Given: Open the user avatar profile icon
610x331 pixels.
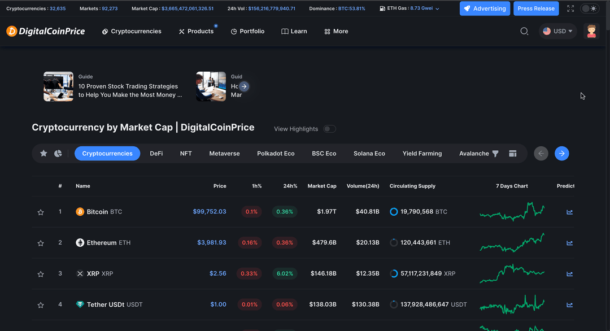Looking at the screenshot, I should [591, 31].
